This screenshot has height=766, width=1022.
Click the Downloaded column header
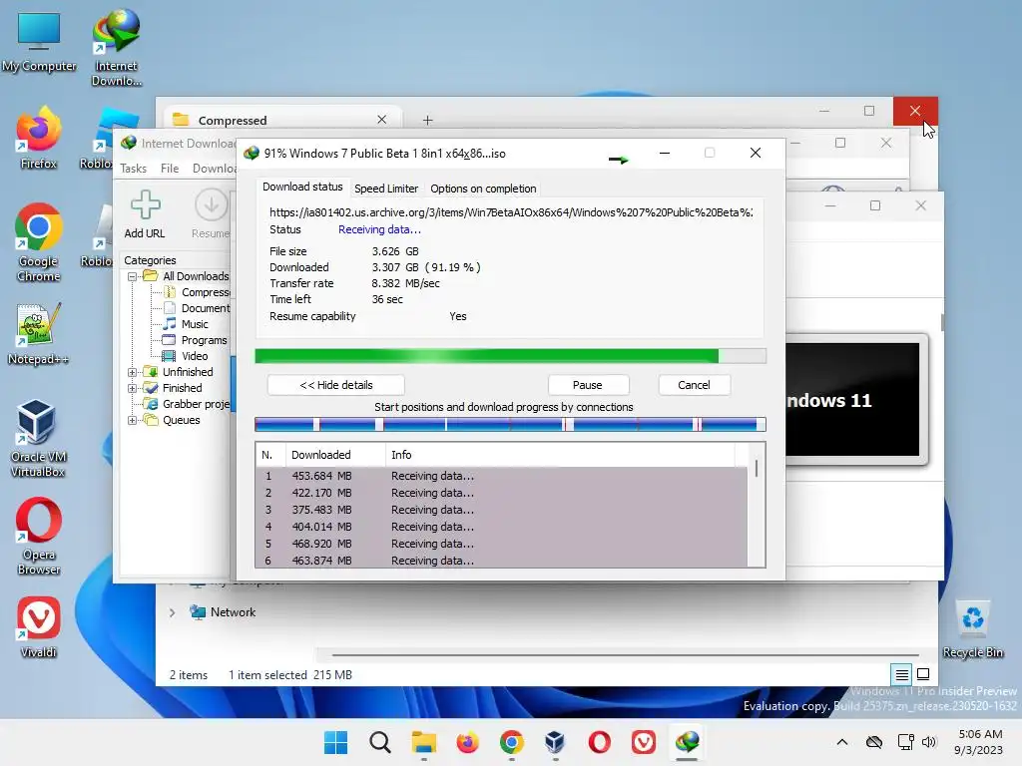click(x=335, y=455)
